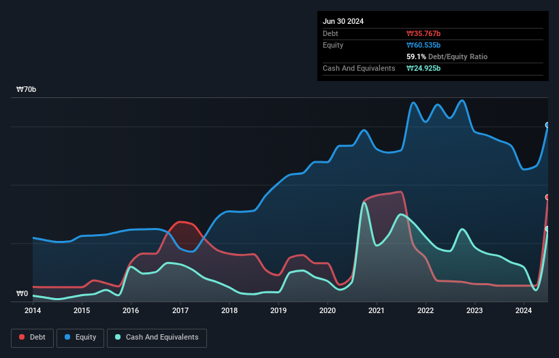The width and height of the screenshot is (559, 358).
Task: Click the 2024 x-axis label
Action: (x=524, y=310)
